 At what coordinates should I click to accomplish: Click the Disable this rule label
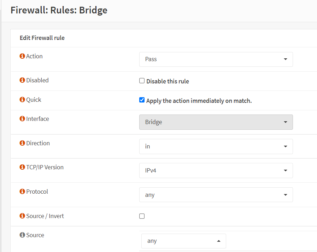[x=168, y=81]
